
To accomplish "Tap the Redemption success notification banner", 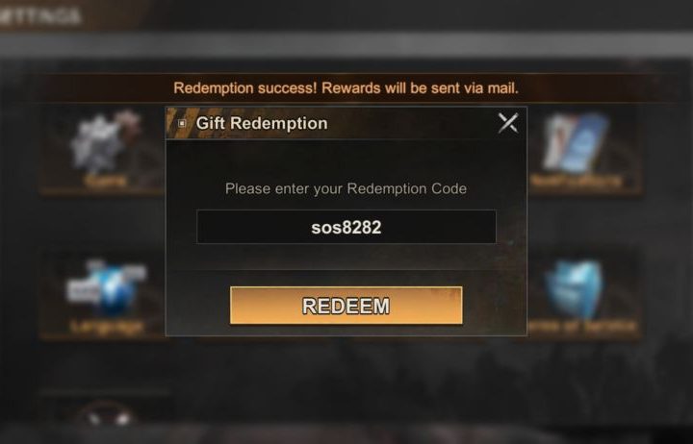I will [346, 87].
